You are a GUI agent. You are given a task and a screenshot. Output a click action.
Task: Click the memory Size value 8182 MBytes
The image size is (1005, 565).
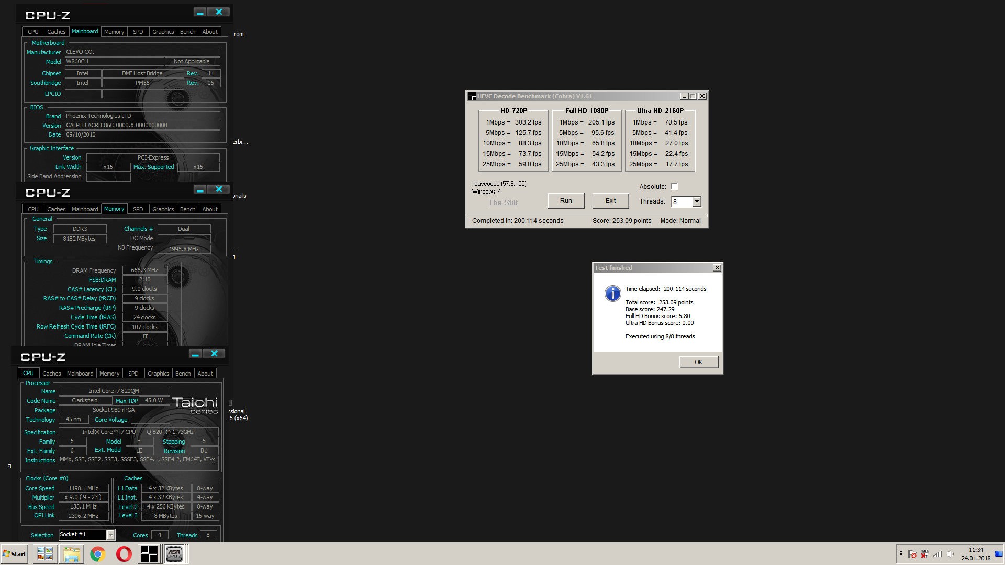80,239
